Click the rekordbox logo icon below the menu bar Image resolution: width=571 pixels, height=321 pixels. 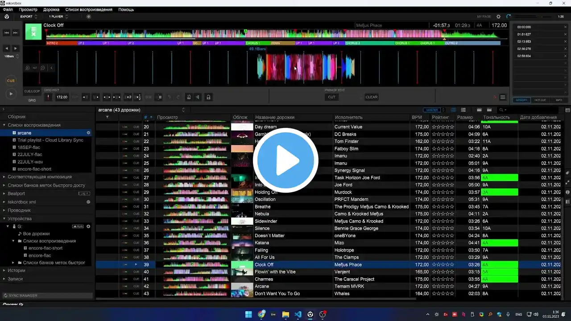[x=6, y=16]
